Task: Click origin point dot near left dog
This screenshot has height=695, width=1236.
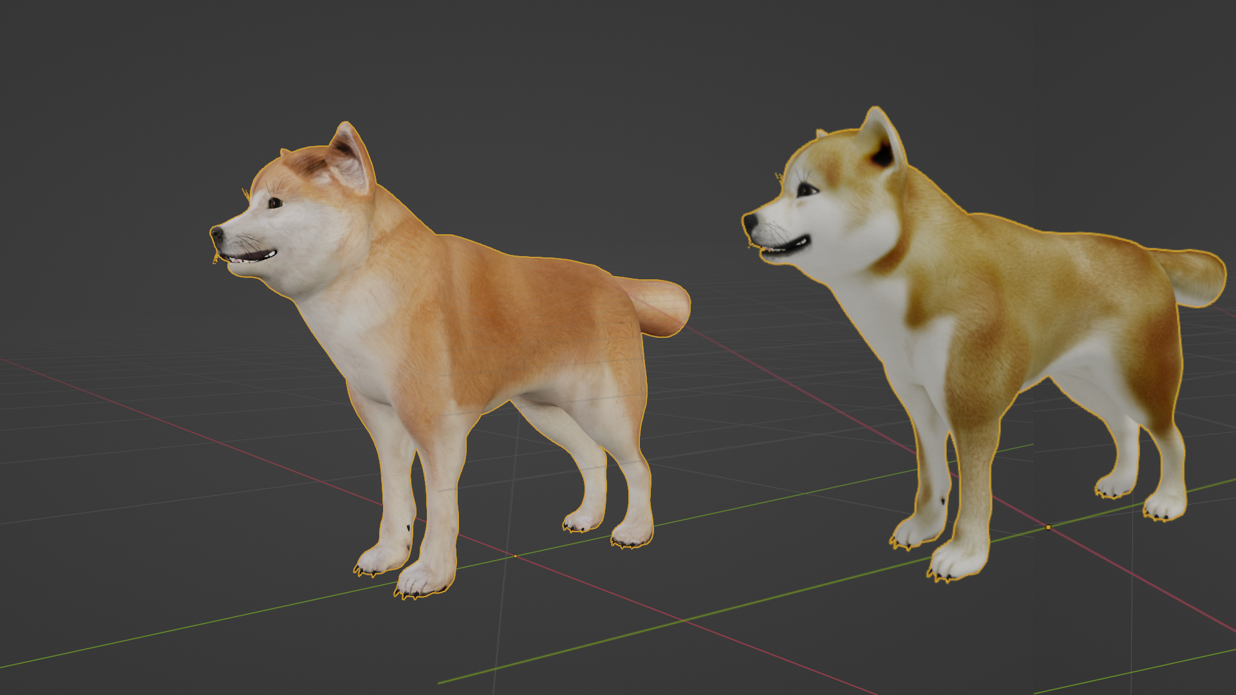Action: [x=516, y=556]
